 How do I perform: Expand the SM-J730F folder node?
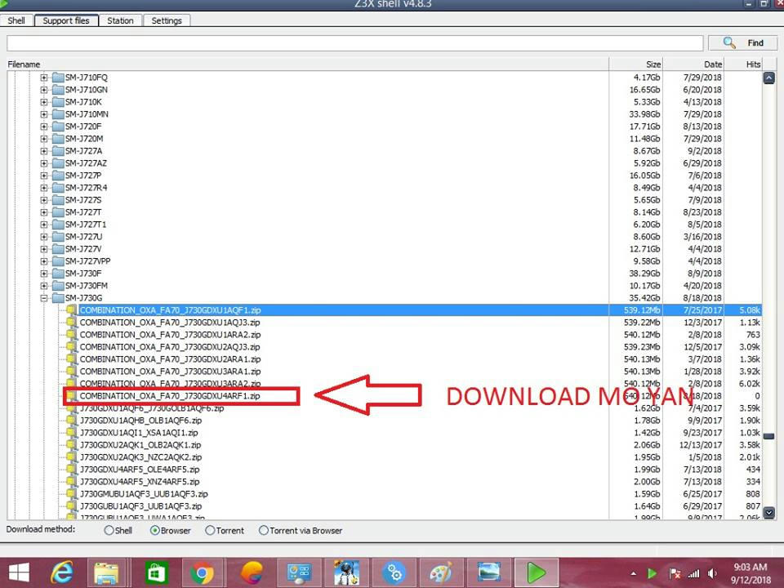[x=44, y=274]
